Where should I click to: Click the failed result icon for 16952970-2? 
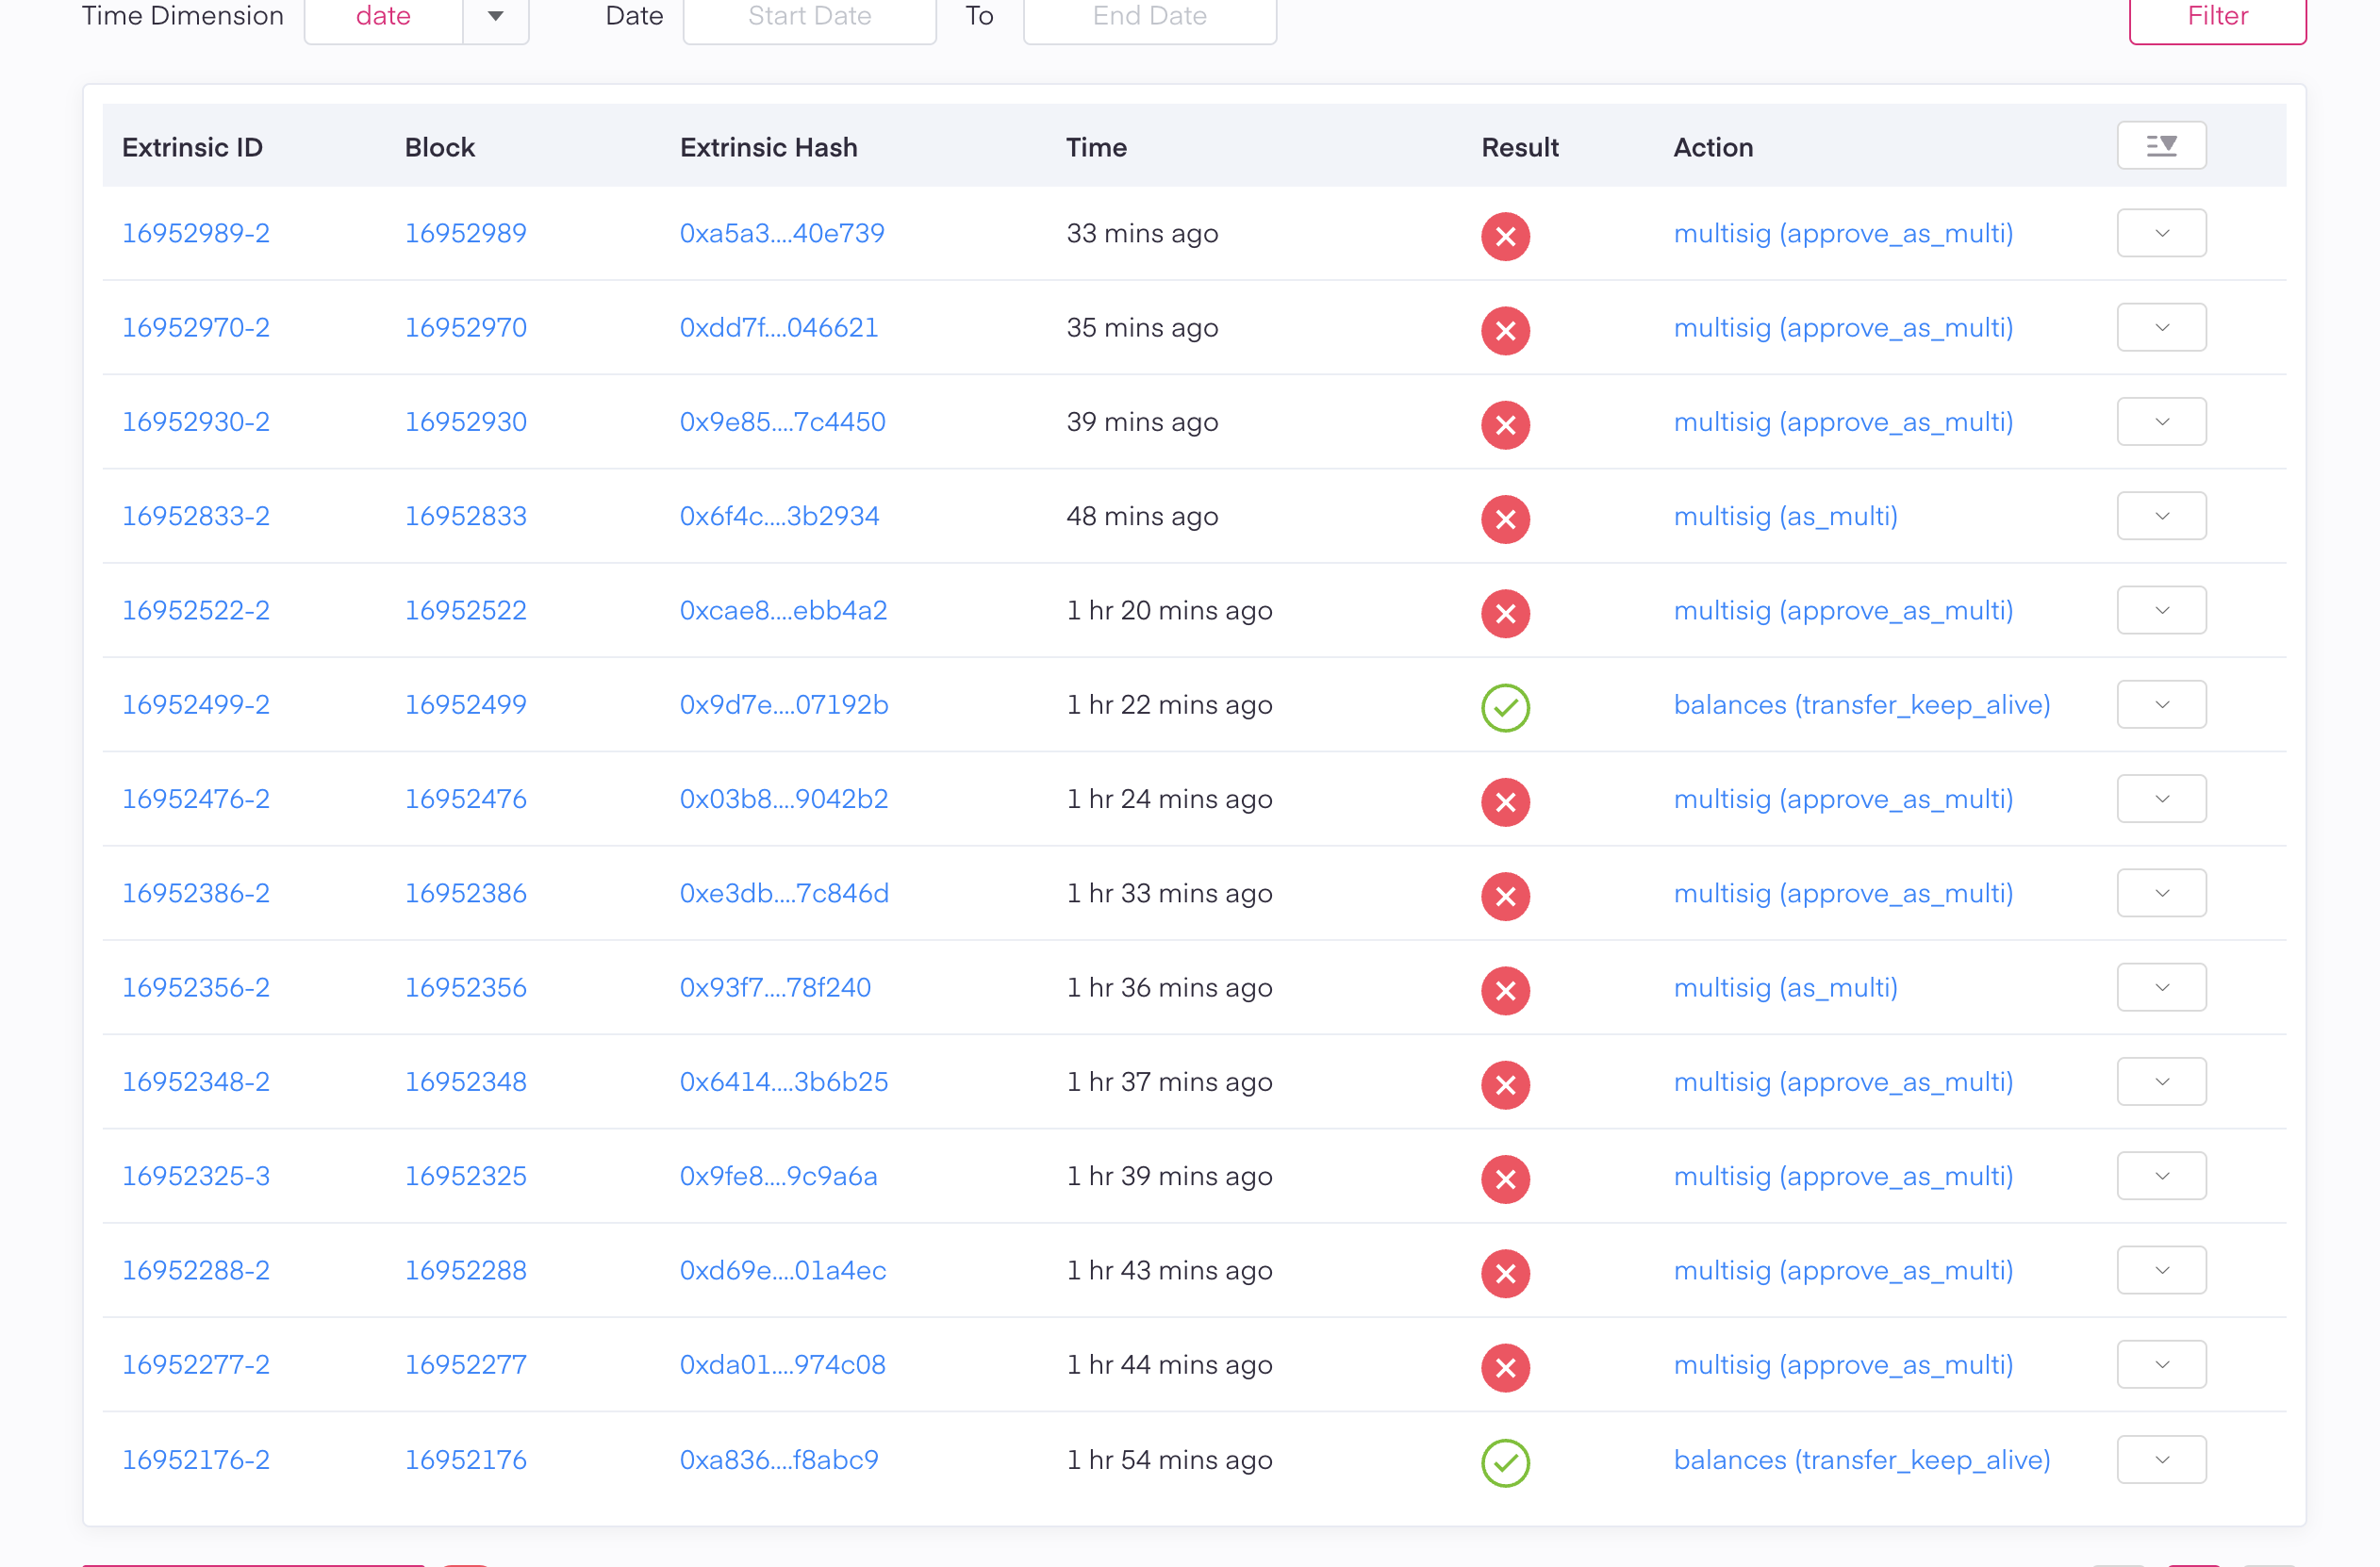click(x=1505, y=330)
